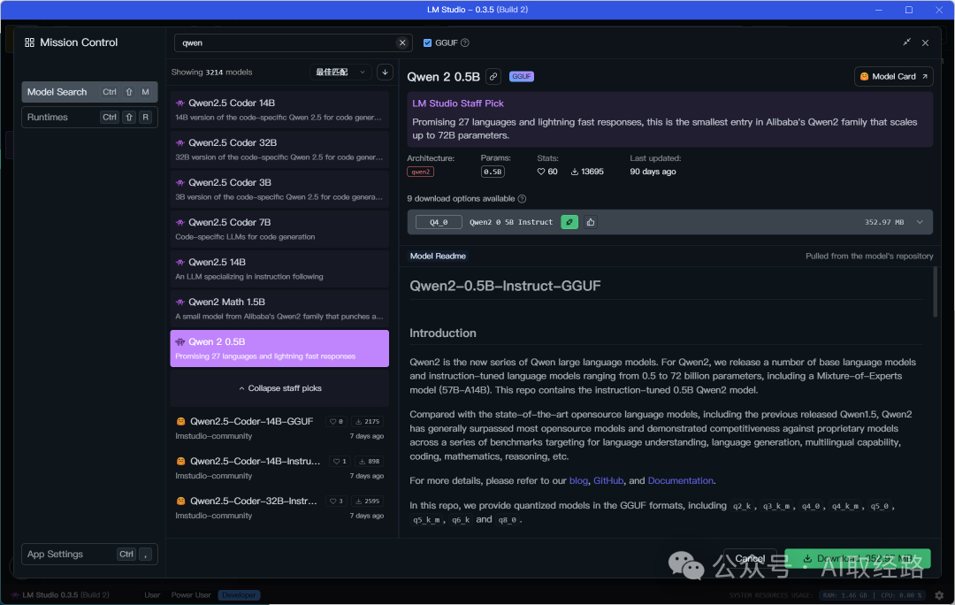Click thumbs-up recommended icon on Q4_0 row
The width and height of the screenshot is (955, 605).
590,222
